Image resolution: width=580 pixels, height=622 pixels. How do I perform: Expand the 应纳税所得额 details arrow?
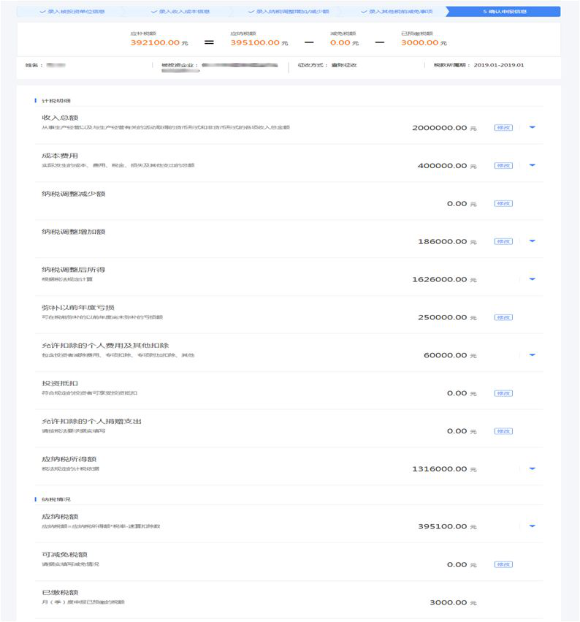click(532, 469)
